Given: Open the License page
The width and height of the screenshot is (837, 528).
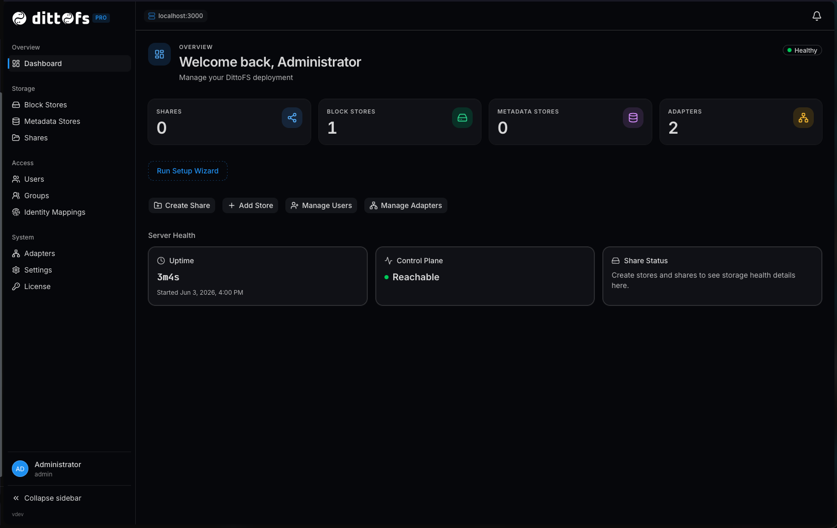Looking at the screenshot, I should pyautogui.click(x=70, y=286).
